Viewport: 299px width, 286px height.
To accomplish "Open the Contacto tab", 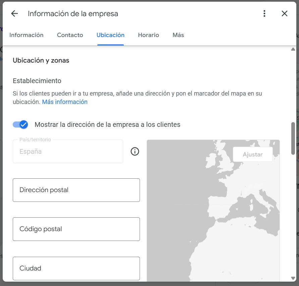I will click(x=70, y=35).
